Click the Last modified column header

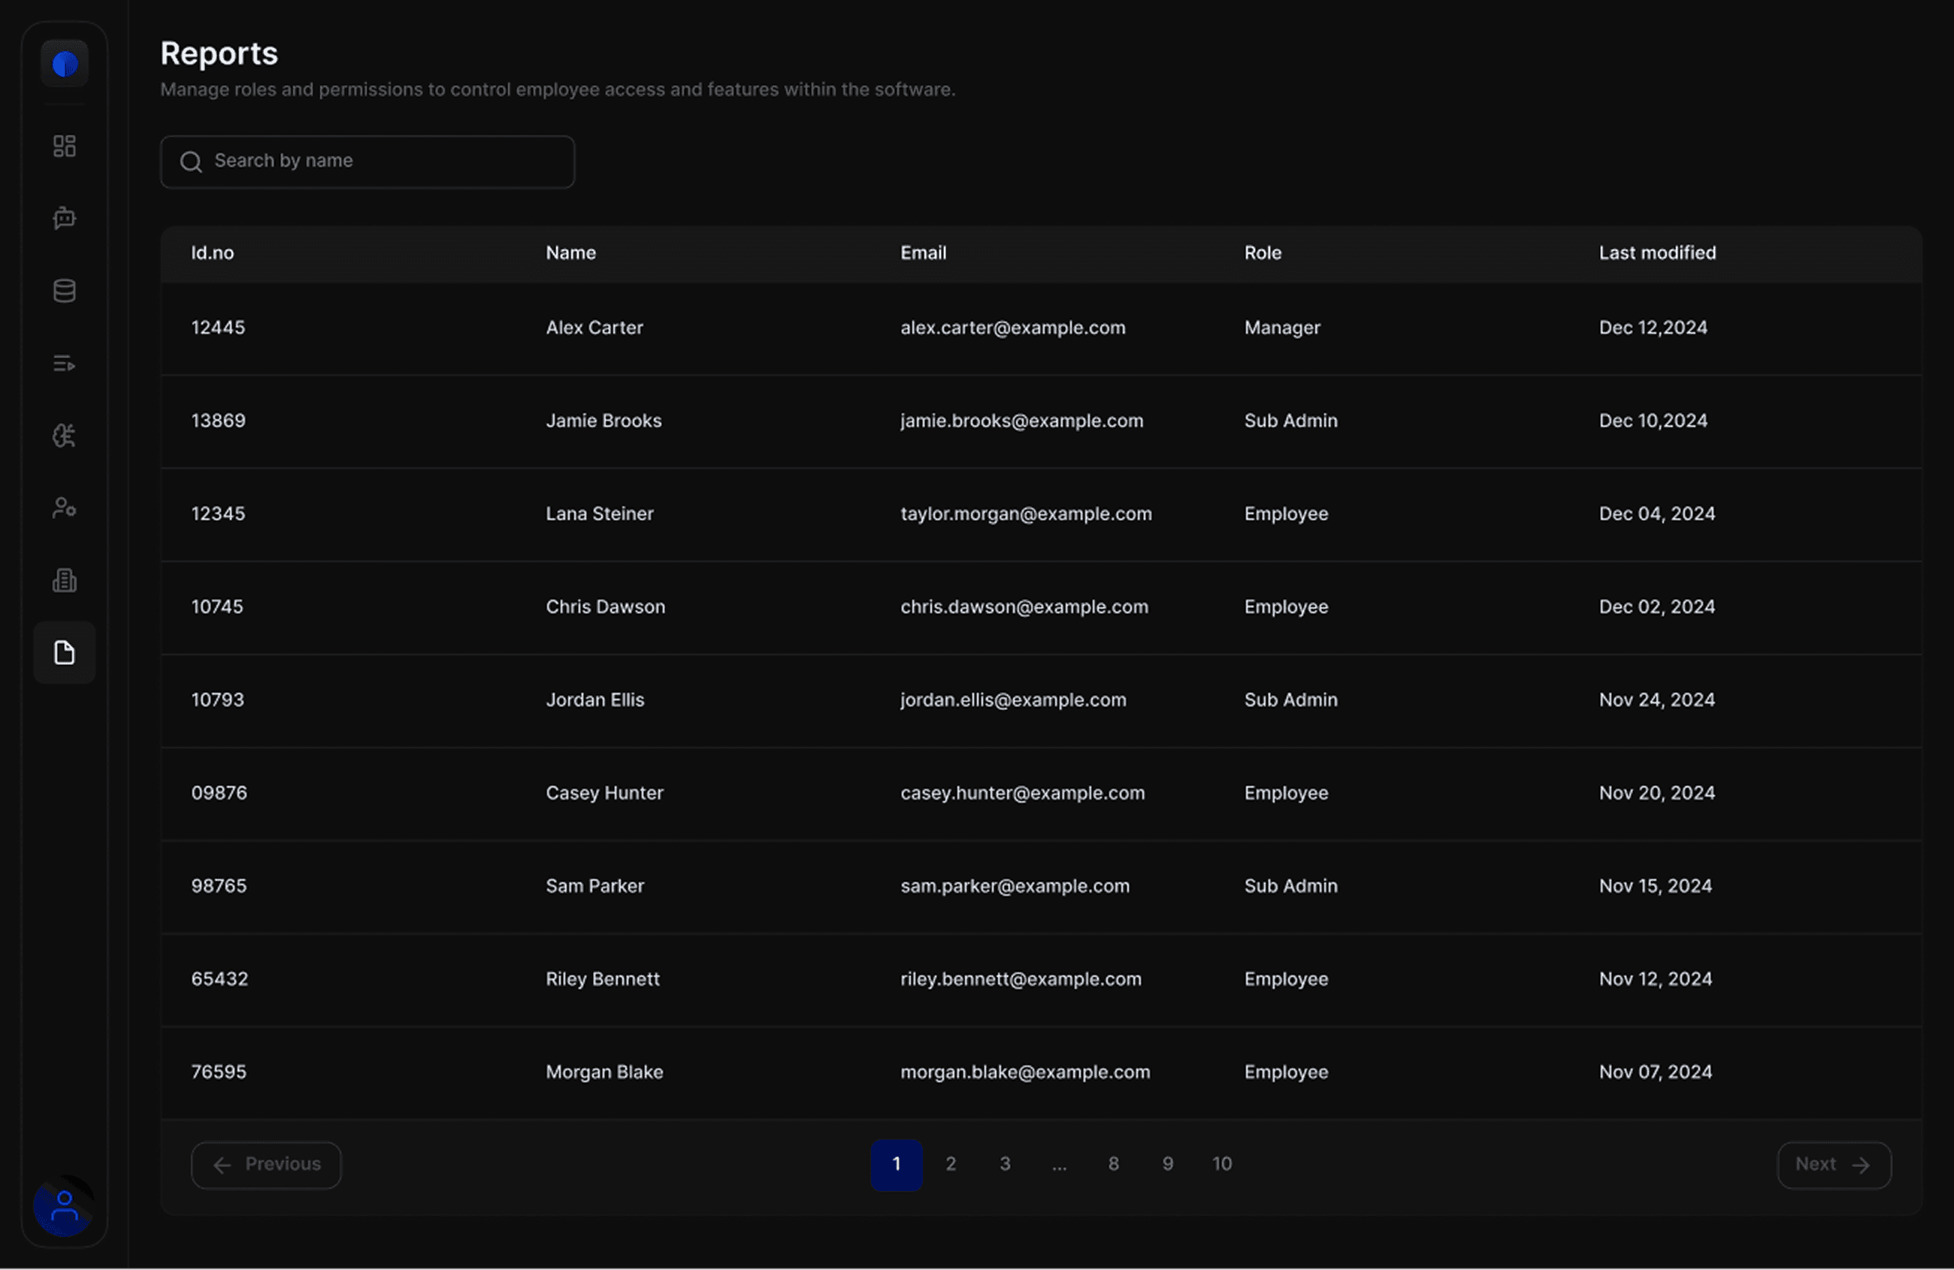pos(1656,252)
